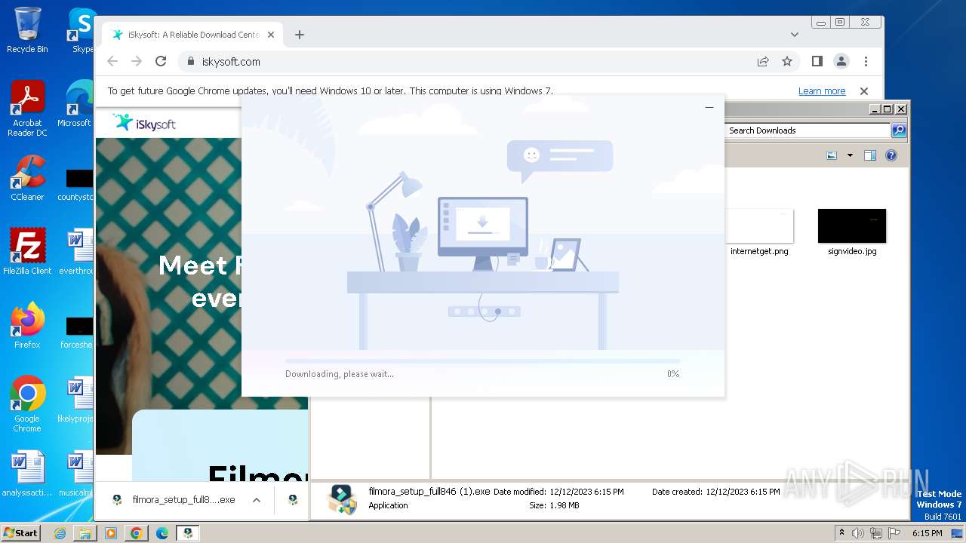Open analysisacti Word document on desktop
The height and width of the screenshot is (543, 966).
(27, 474)
